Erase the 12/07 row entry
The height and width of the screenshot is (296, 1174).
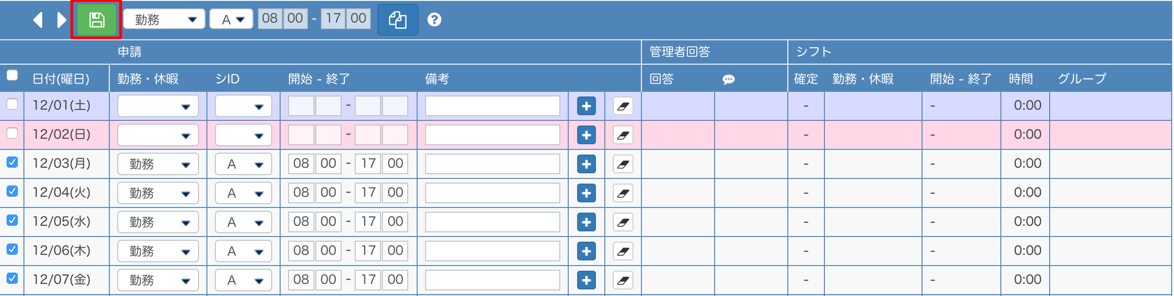coord(623,280)
